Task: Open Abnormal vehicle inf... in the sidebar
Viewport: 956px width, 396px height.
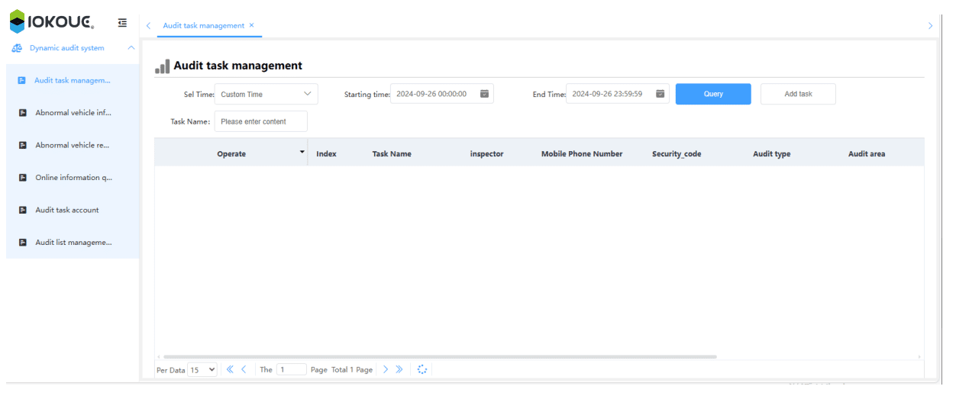Action: coord(73,113)
